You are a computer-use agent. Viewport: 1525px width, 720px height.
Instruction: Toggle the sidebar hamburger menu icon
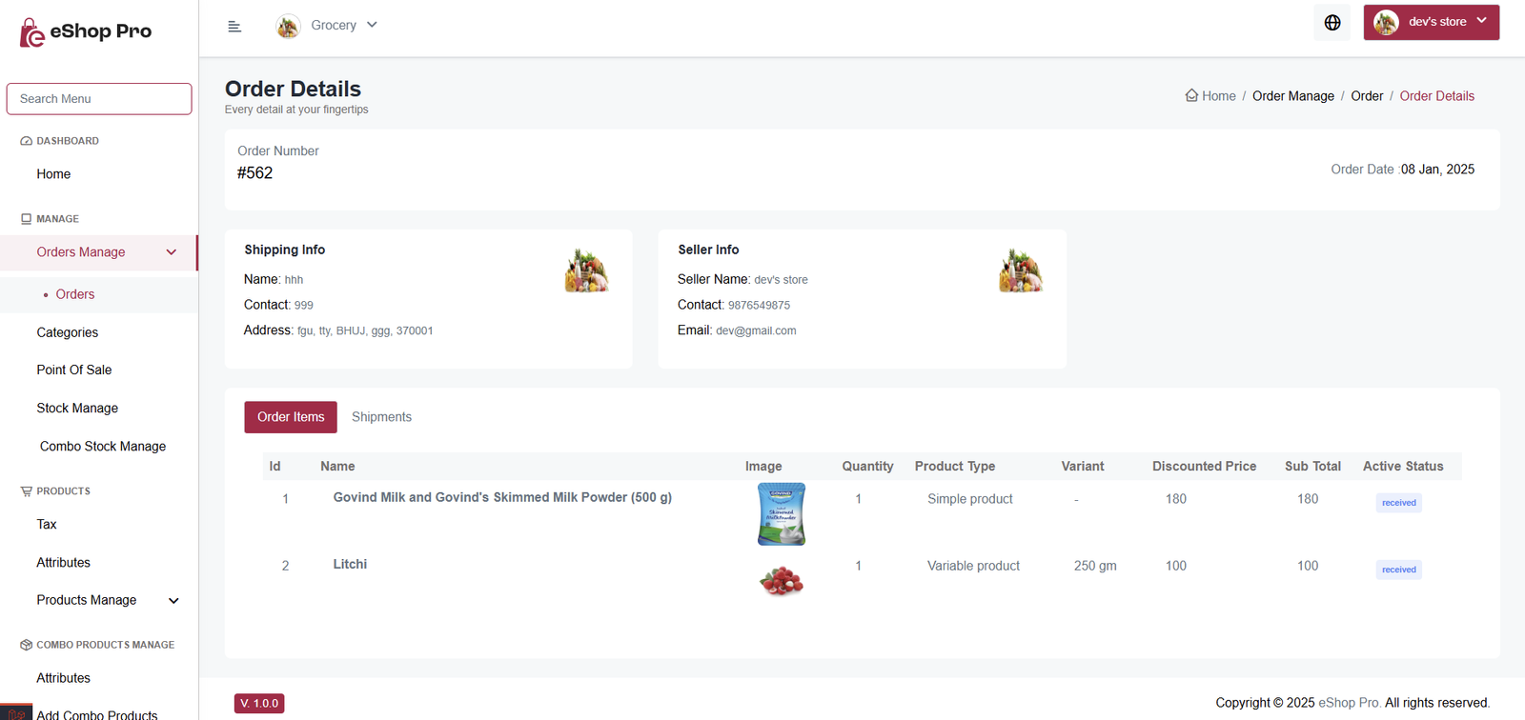click(x=234, y=27)
